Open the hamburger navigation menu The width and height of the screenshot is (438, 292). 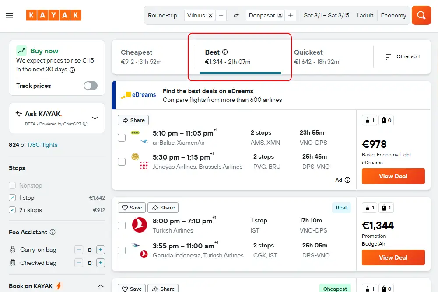pos(10,15)
